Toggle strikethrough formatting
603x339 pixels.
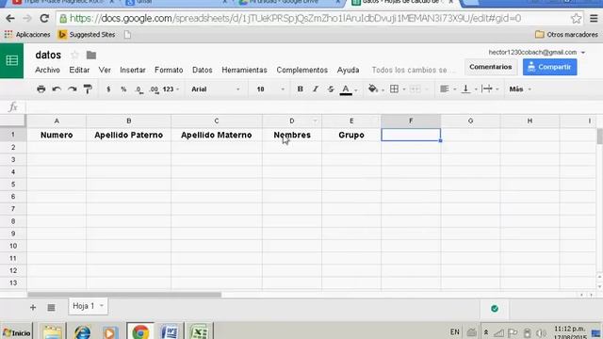(331, 89)
